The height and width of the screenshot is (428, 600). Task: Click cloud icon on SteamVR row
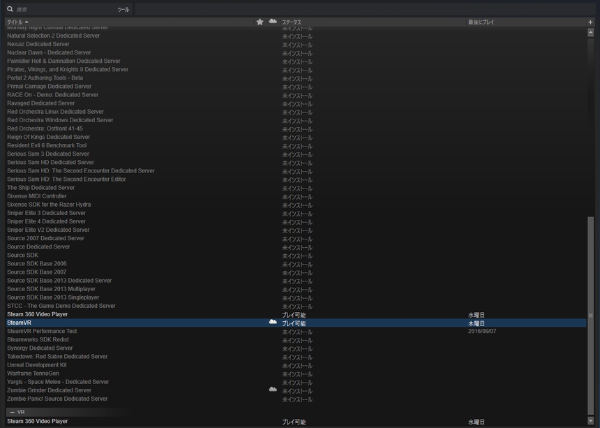point(273,322)
